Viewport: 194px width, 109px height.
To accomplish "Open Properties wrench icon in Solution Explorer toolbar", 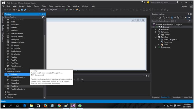I will coord(186,17).
